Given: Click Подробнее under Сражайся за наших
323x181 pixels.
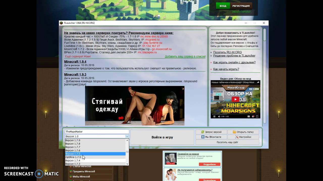Looking at the screenshot, I should coord(210,164).
